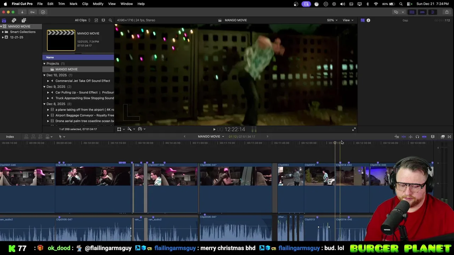The width and height of the screenshot is (454, 255).
Task: Collapse the Dec 9, 2025 group
Action: pos(44,87)
